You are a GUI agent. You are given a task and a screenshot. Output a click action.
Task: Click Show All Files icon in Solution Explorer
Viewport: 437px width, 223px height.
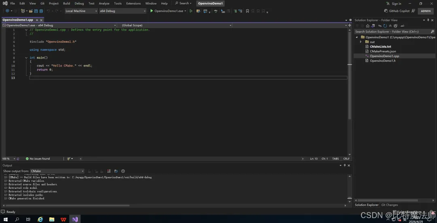(395, 26)
